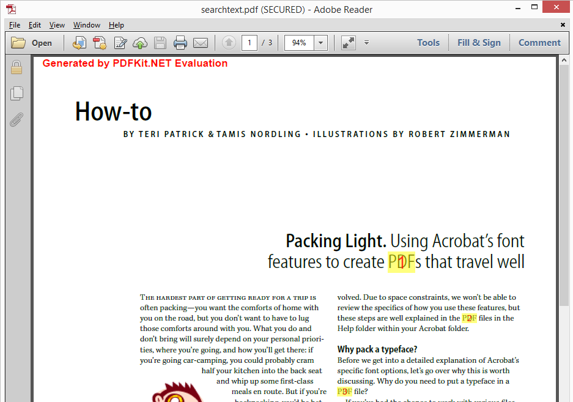The height and width of the screenshot is (402, 573).
Task: Click the 94% zoom level field
Action: 299,43
